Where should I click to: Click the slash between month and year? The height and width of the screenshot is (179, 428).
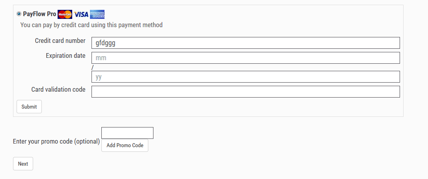[93, 67]
